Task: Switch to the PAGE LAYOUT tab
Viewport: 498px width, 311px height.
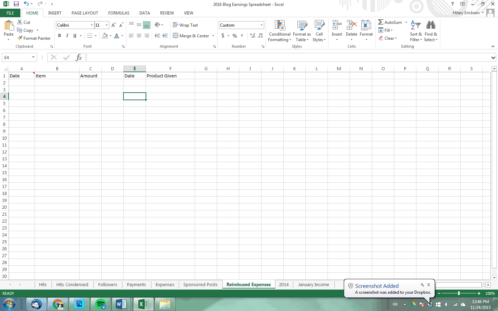Action: click(x=85, y=13)
